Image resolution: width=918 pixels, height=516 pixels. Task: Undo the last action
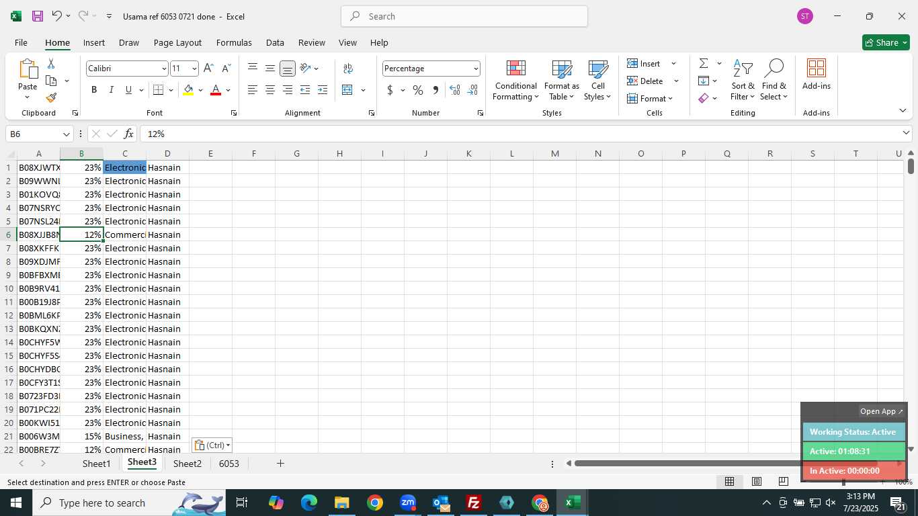pos(57,16)
